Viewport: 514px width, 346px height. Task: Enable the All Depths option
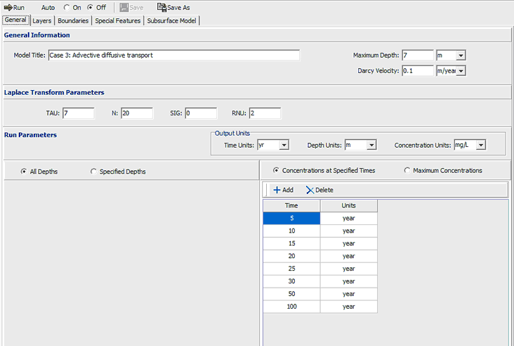click(x=24, y=171)
